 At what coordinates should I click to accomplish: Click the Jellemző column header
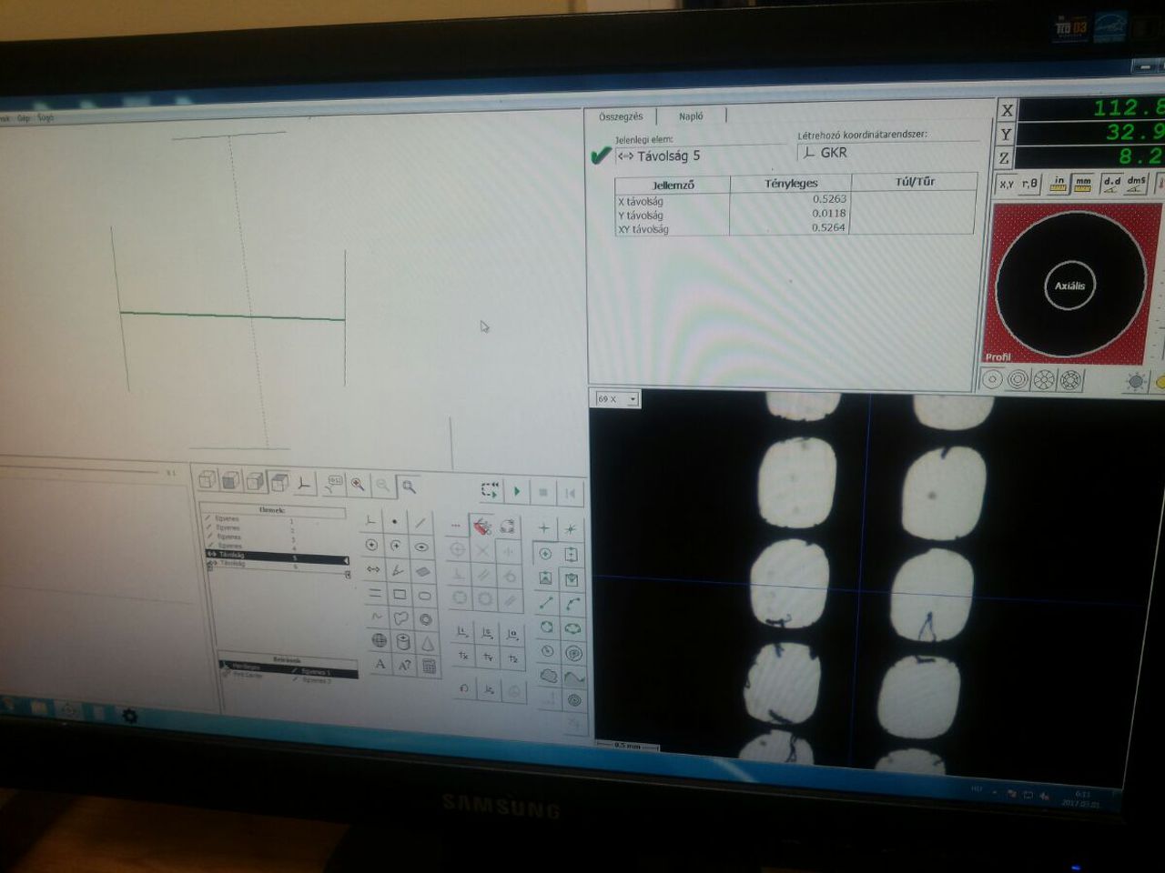(674, 186)
